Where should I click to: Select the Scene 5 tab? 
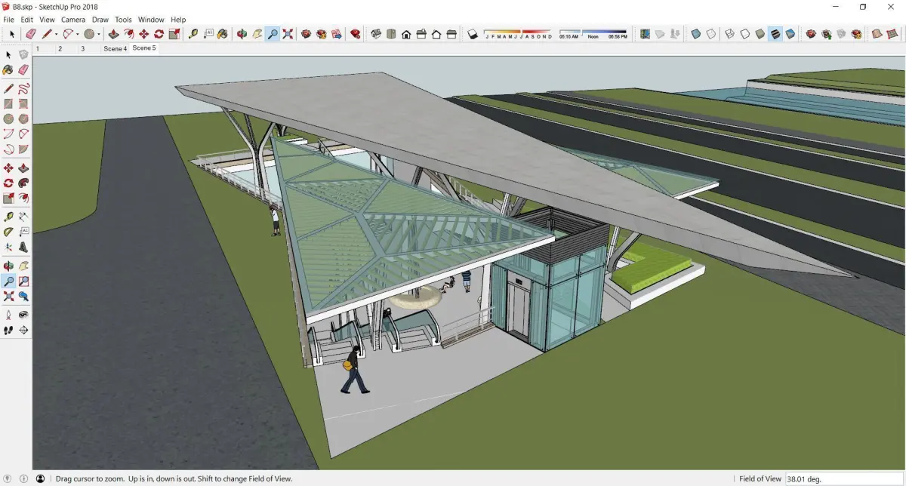click(143, 48)
